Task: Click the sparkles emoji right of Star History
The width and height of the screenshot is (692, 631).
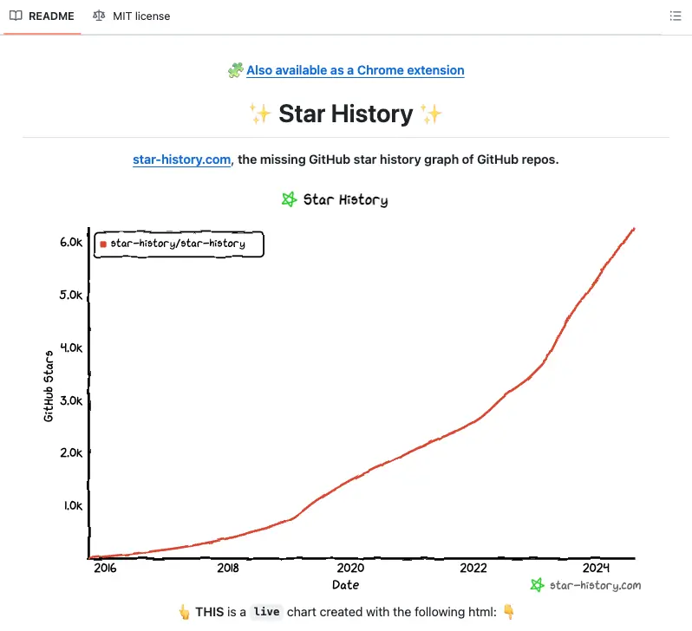Action: [x=432, y=114]
